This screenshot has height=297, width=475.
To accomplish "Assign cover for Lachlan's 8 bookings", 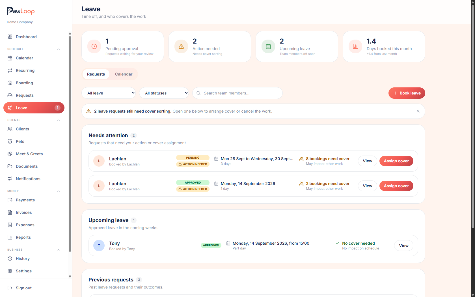I will coord(396,161).
